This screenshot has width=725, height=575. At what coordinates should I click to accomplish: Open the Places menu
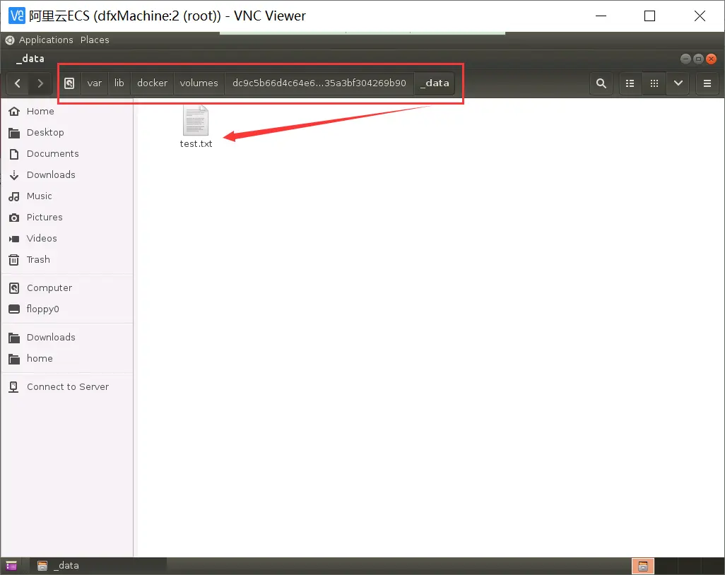click(x=95, y=40)
